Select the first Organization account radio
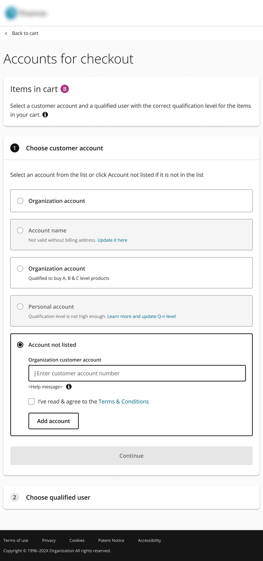This screenshot has width=263, height=561. tap(20, 201)
